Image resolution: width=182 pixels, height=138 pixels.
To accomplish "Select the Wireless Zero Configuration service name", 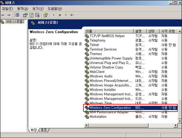I will tap(110, 108).
